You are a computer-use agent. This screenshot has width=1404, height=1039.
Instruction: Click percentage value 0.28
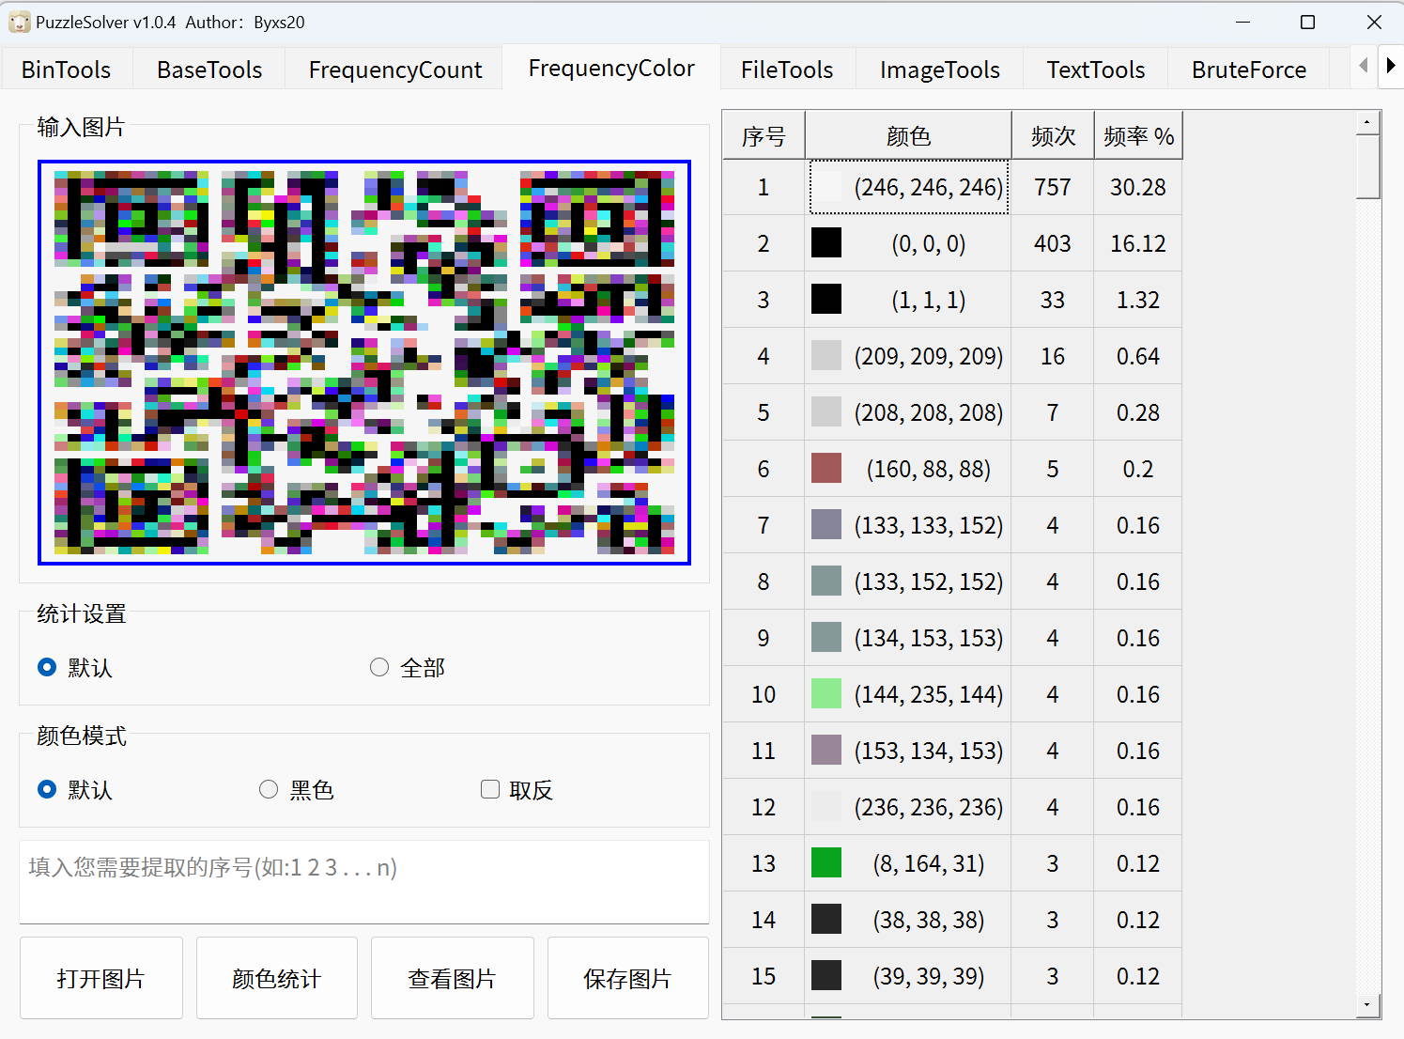tap(1138, 412)
